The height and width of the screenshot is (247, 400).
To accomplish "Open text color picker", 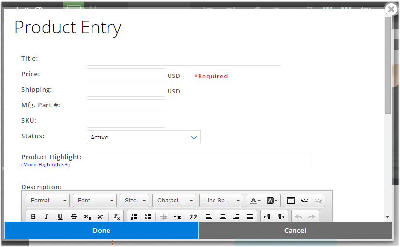I will pos(255,201).
